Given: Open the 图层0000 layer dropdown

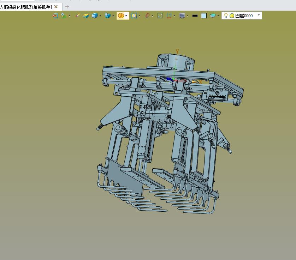Looking at the screenshot, I should click(x=259, y=15).
